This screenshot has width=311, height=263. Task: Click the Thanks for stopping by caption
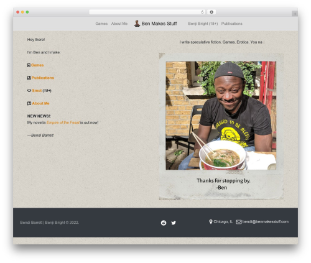click(223, 184)
